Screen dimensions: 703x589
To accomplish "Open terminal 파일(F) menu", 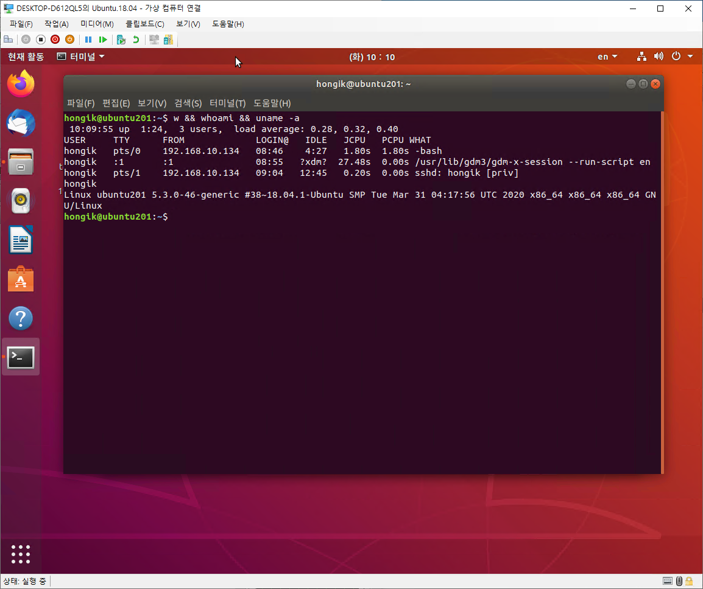I will tap(80, 103).
